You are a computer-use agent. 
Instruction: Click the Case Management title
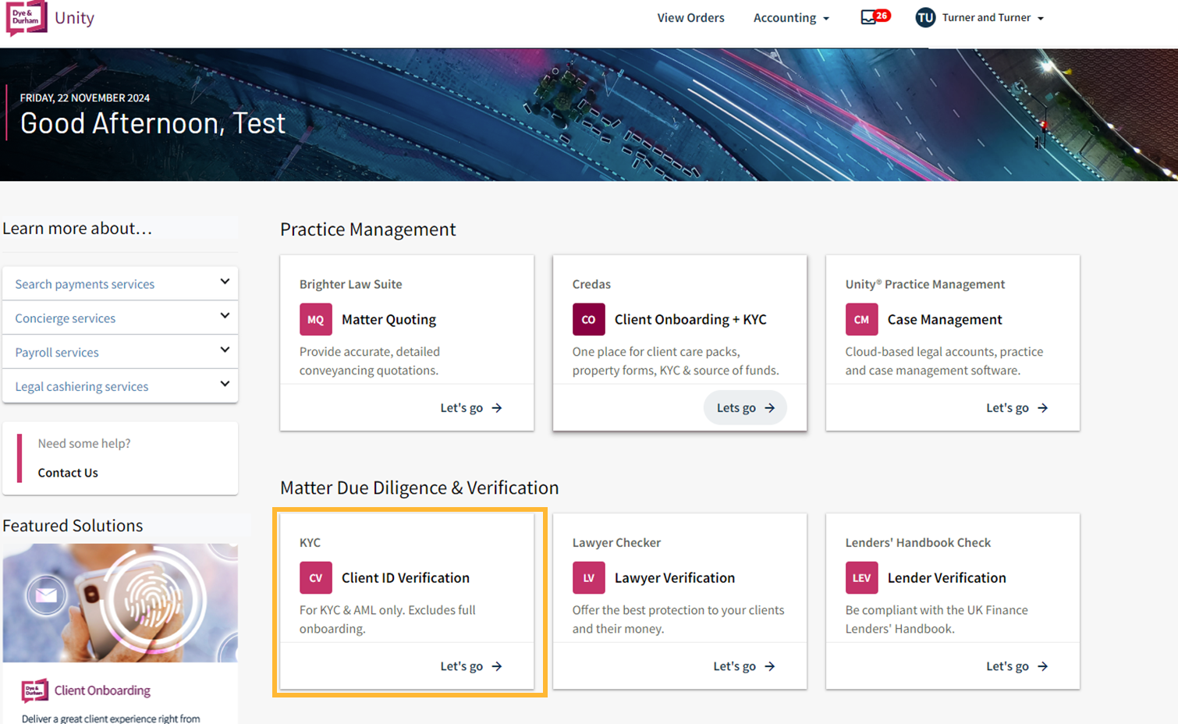tap(945, 319)
